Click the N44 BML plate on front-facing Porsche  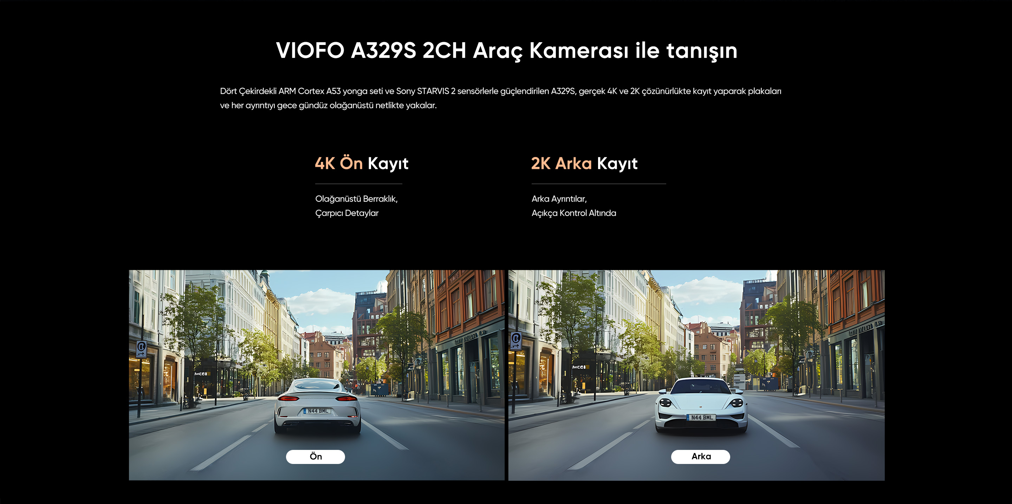coord(701,417)
